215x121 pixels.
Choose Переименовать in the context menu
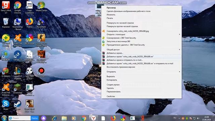pos(141,92)
